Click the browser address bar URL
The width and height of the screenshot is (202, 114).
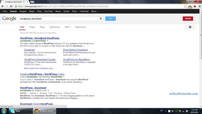(x=63, y=6)
